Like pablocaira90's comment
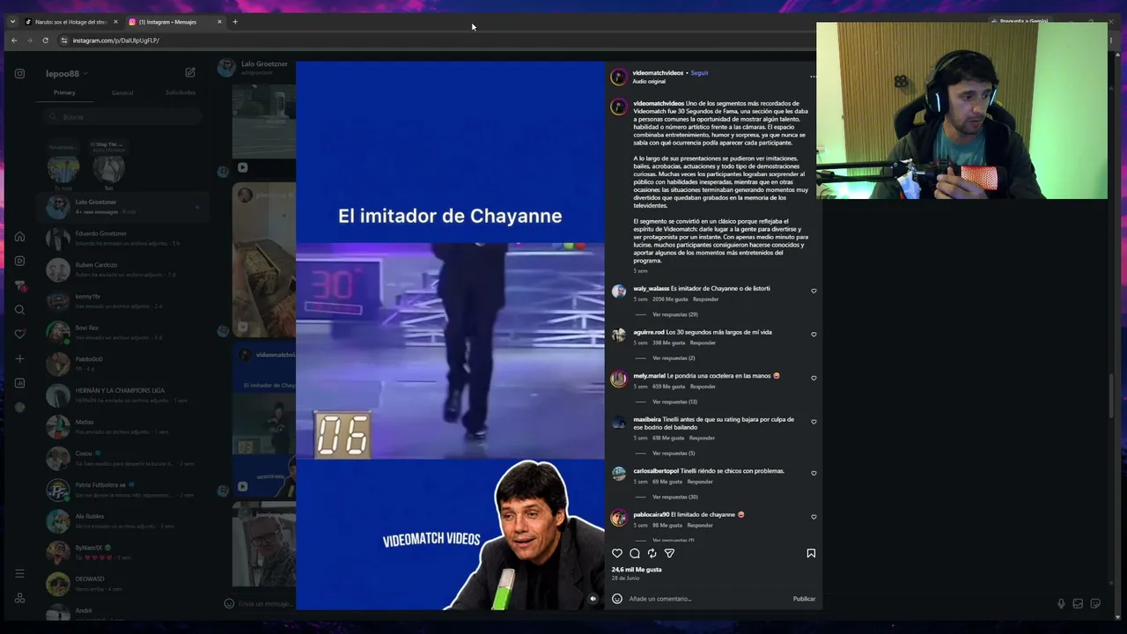The height and width of the screenshot is (634, 1127). (x=814, y=517)
